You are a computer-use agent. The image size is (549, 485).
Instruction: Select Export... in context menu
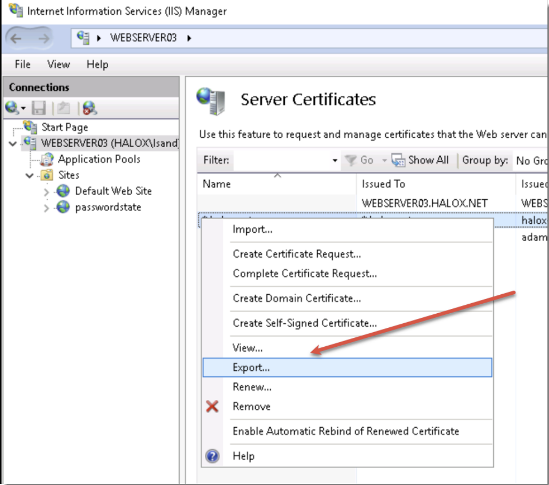(347, 368)
